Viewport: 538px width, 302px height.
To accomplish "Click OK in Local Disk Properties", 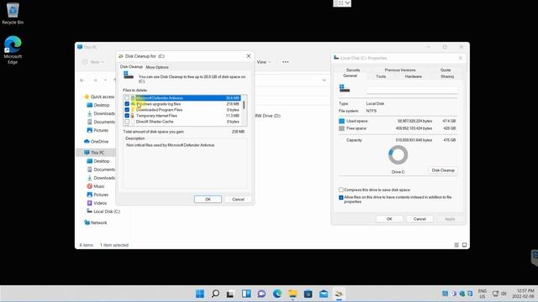I will pyautogui.click(x=389, y=219).
